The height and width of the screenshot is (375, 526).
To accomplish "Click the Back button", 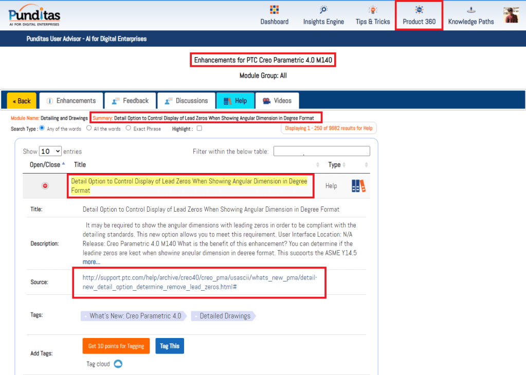I will [22, 101].
